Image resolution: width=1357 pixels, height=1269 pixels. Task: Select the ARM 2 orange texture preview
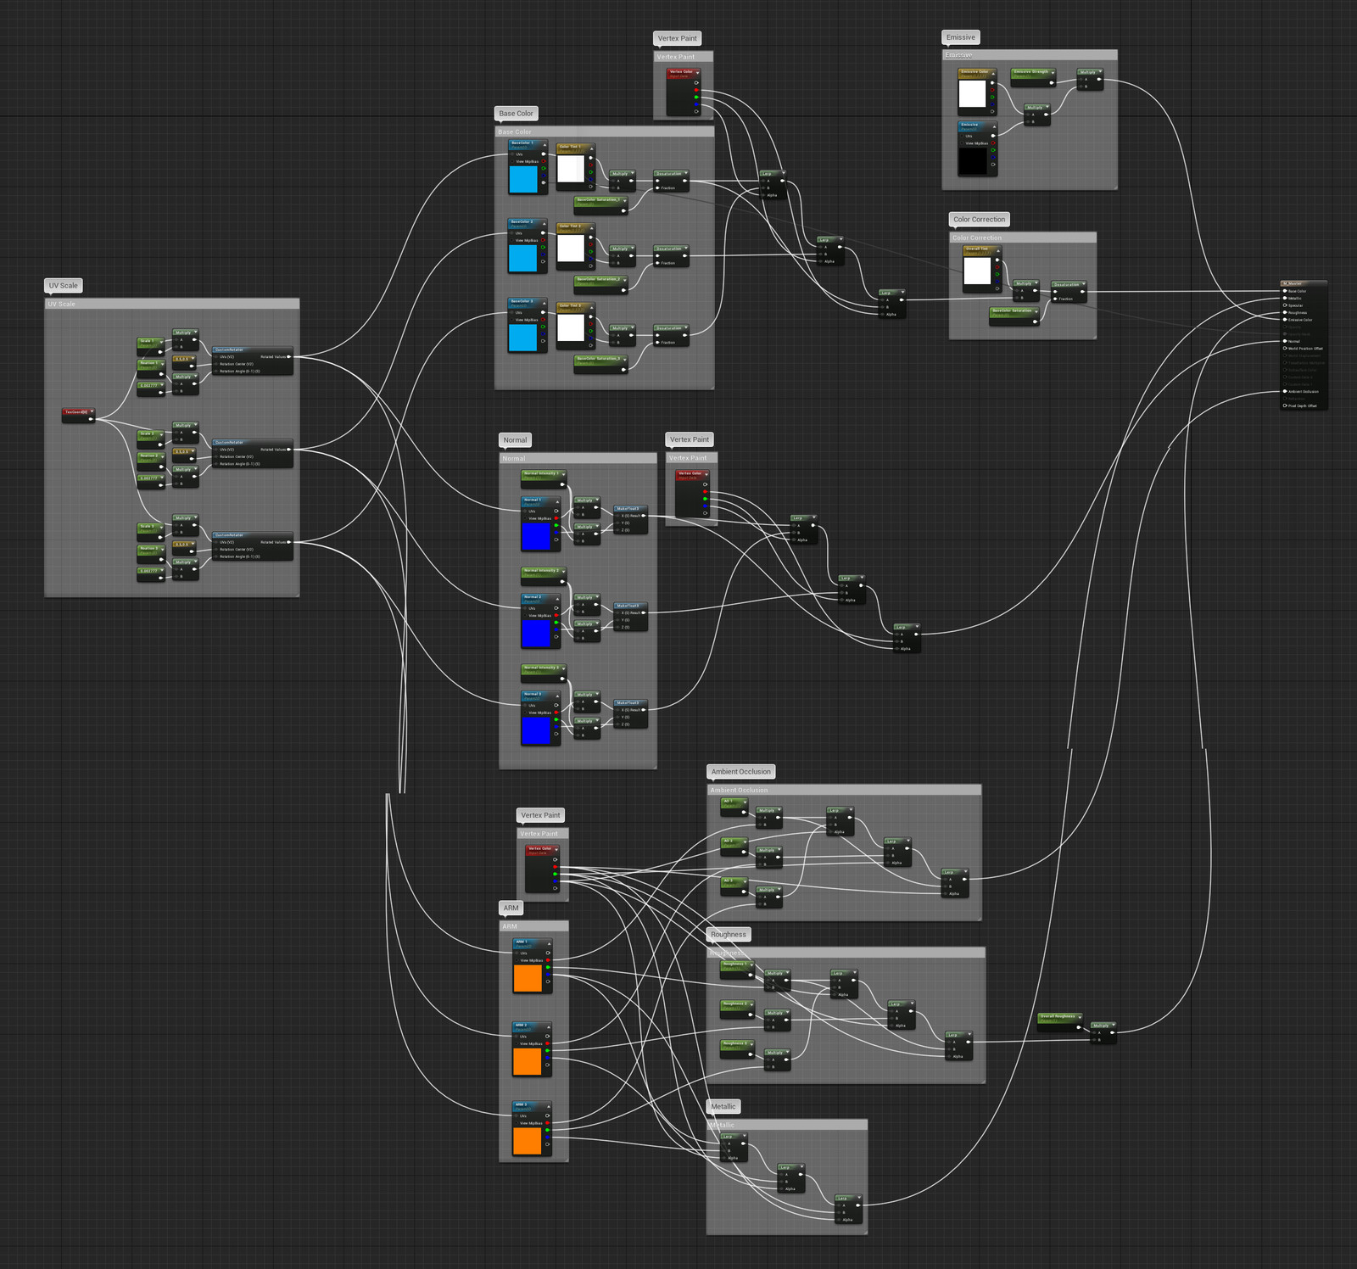coord(528,1061)
